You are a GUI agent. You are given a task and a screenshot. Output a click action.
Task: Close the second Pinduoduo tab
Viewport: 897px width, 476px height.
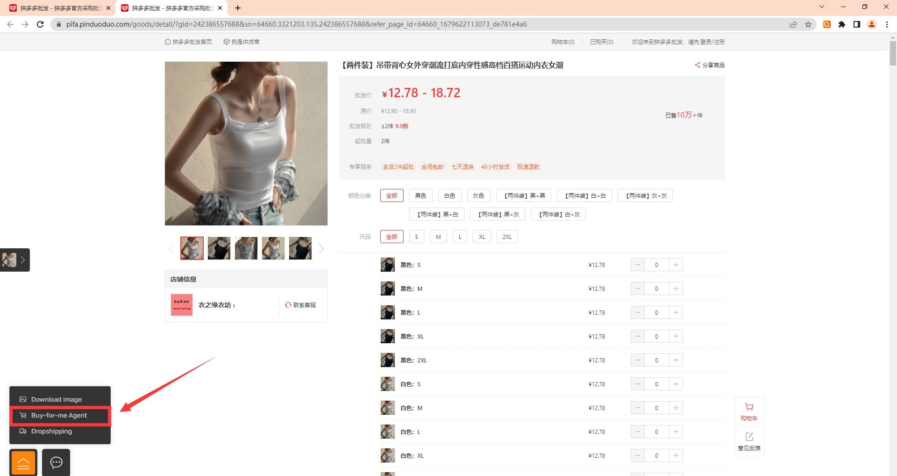pos(220,8)
